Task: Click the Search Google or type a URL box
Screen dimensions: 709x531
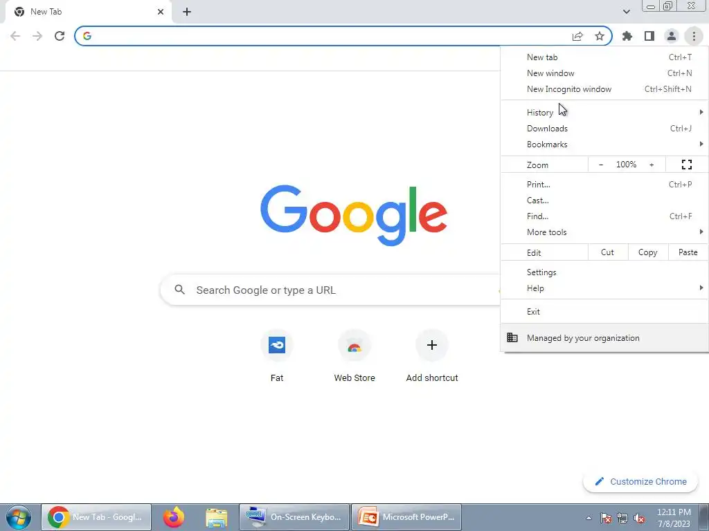Action: point(330,290)
